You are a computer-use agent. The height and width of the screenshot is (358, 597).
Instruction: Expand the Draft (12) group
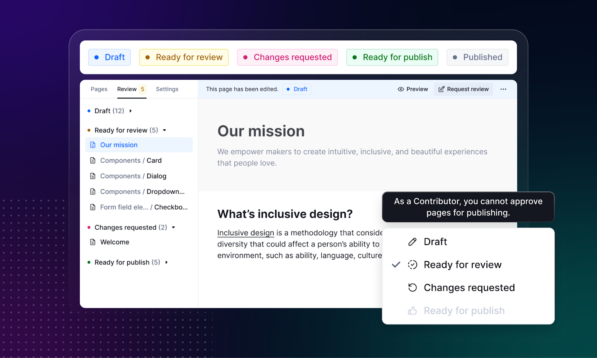coord(131,111)
